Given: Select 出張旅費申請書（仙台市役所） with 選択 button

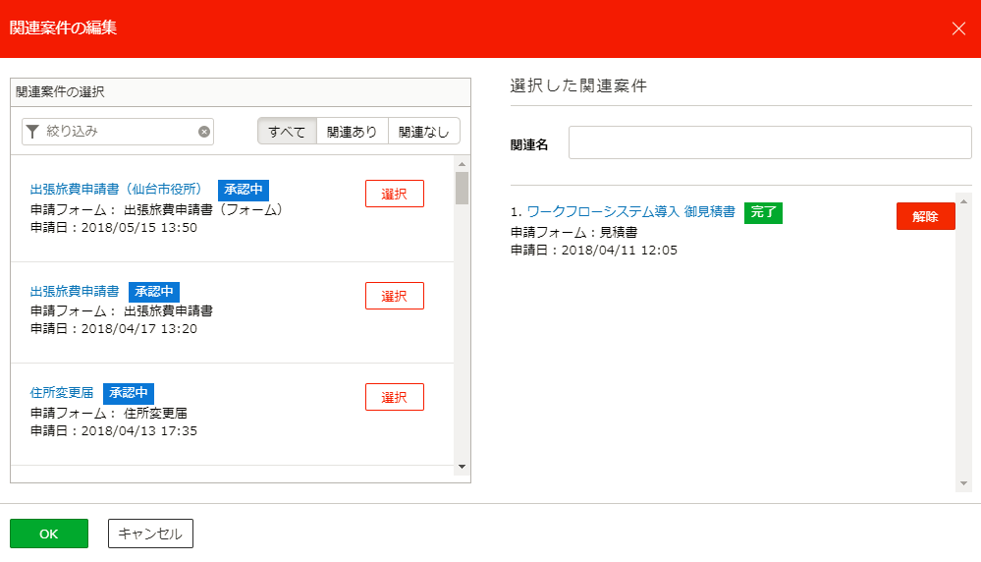Looking at the screenshot, I should (x=394, y=194).
